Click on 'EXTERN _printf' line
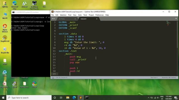 [68, 25]
